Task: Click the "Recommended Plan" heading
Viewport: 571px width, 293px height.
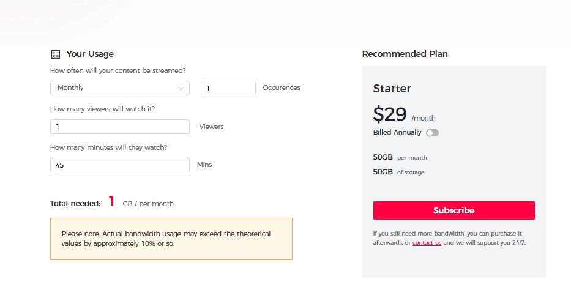Action: 405,54
